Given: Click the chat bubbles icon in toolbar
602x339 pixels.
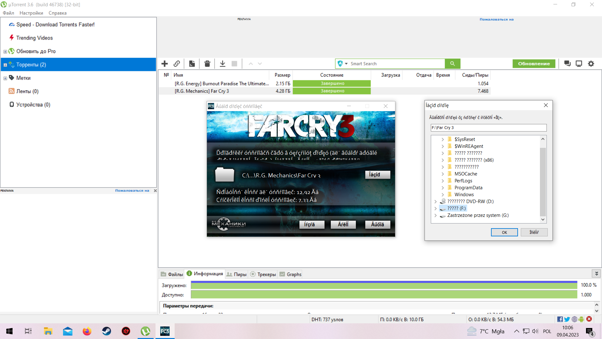Looking at the screenshot, I should pyautogui.click(x=567, y=64).
